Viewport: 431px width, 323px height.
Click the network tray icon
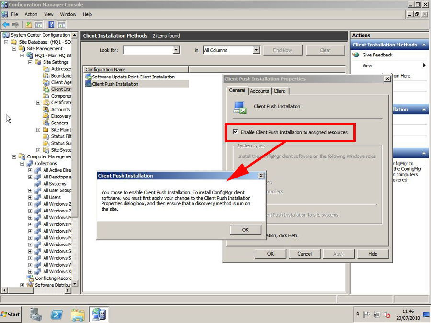(377, 314)
